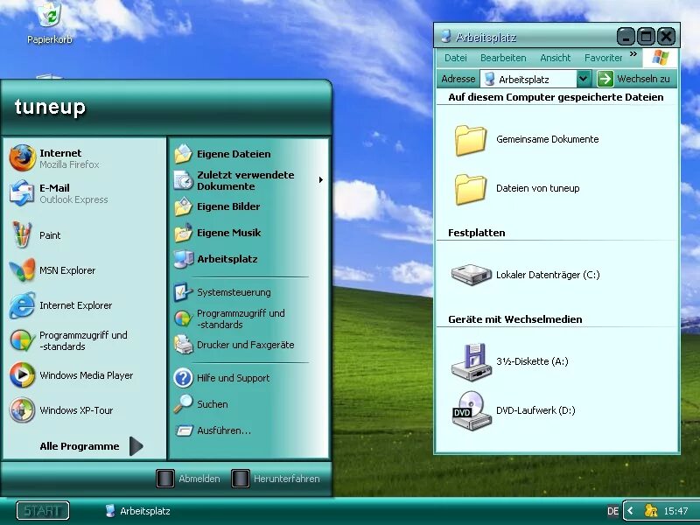The image size is (700, 525).
Task: Open Drucker und Faxgeräte
Action: [x=234, y=345]
